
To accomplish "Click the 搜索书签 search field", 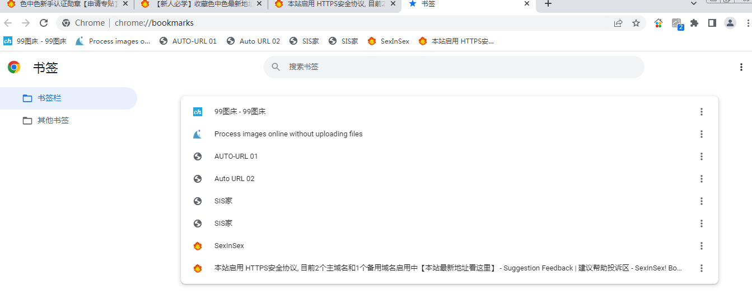I will click(454, 67).
